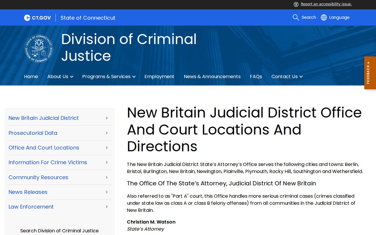376x235 pixels.
Task: Open News Releases sidebar link
Action: (x=28, y=192)
